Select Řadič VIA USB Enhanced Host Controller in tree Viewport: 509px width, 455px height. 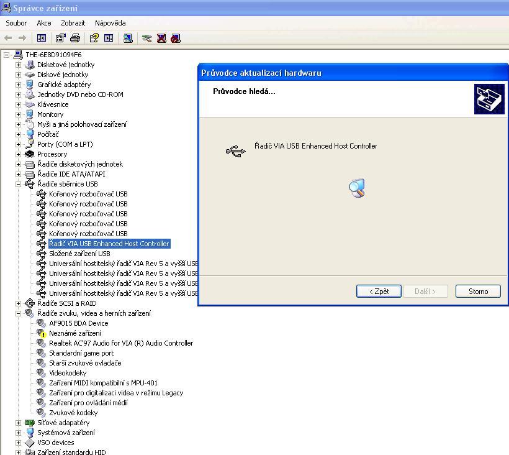coord(109,244)
